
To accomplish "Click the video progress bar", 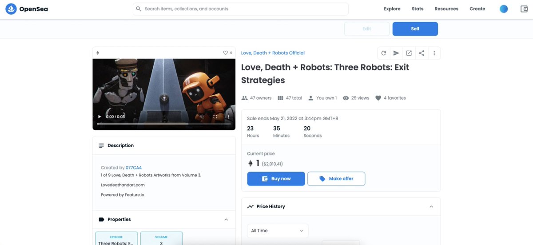I will (x=164, y=124).
